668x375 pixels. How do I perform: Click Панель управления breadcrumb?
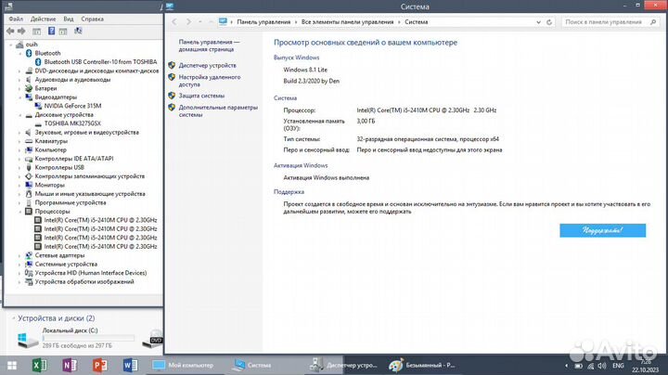pos(263,22)
